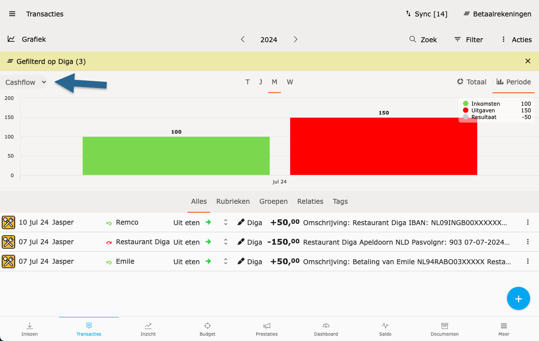The width and height of the screenshot is (539, 341).
Task: Open more options for Remco transaction
Action: tap(528, 222)
